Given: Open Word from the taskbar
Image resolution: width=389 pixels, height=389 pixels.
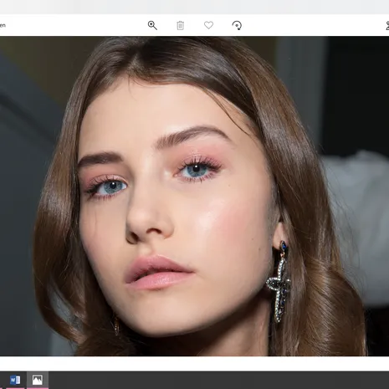Looking at the screenshot, I should coord(15,380).
